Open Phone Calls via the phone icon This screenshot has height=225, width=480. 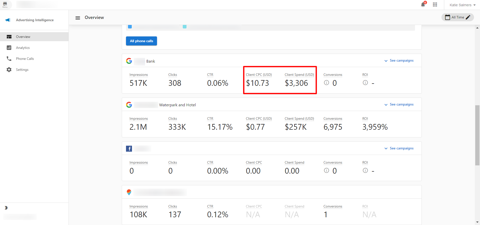(x=9, y=59)
